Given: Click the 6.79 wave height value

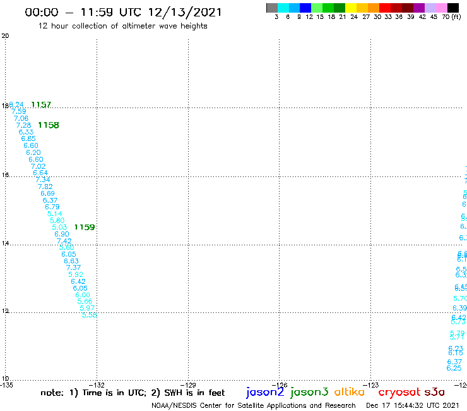Looking at the screenshot, I should pyautogui.click(x=52, y=207).
